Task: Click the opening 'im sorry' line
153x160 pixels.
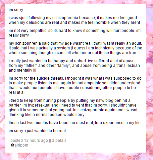Action: coord(16,10)
